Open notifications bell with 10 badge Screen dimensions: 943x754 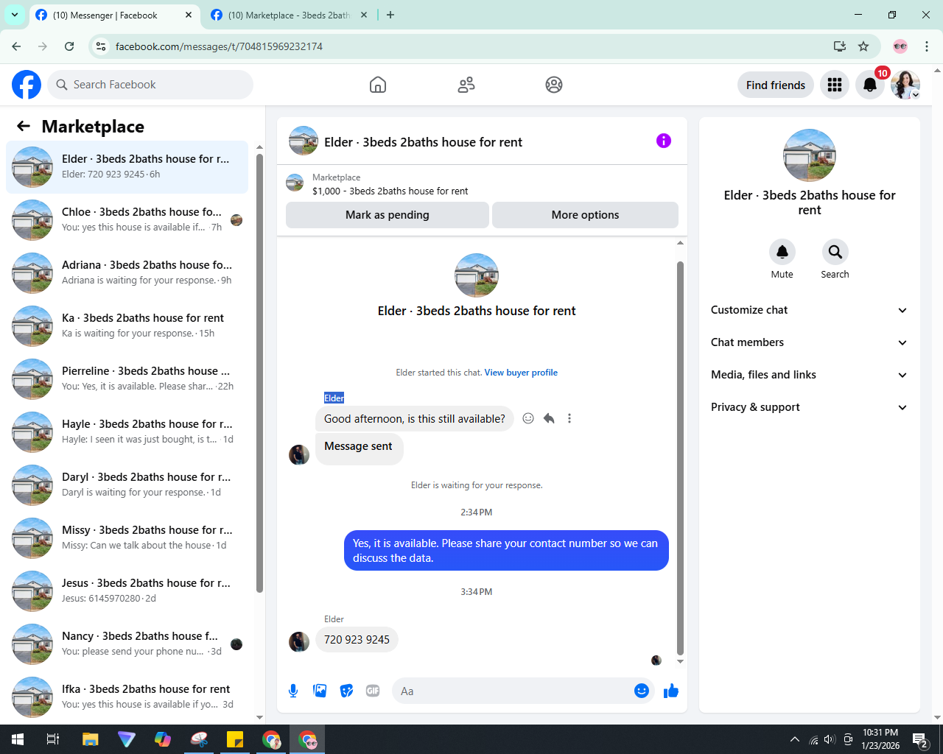[870, 85]
